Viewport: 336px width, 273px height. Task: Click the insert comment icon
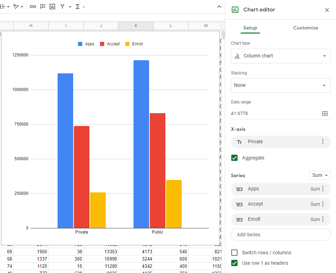[43, 7]
